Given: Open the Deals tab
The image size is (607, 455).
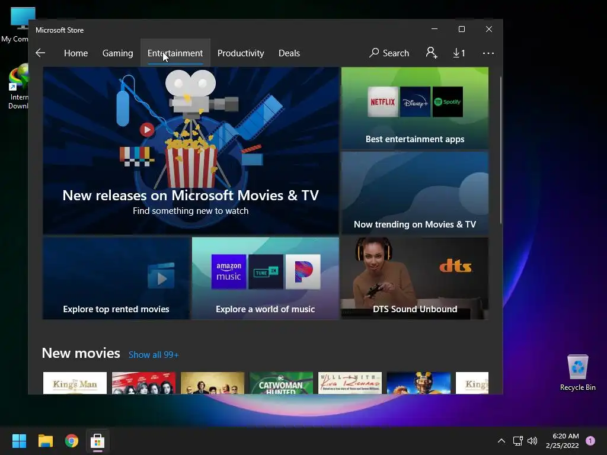Looking at the screenshot, I should tap(289, 53).
